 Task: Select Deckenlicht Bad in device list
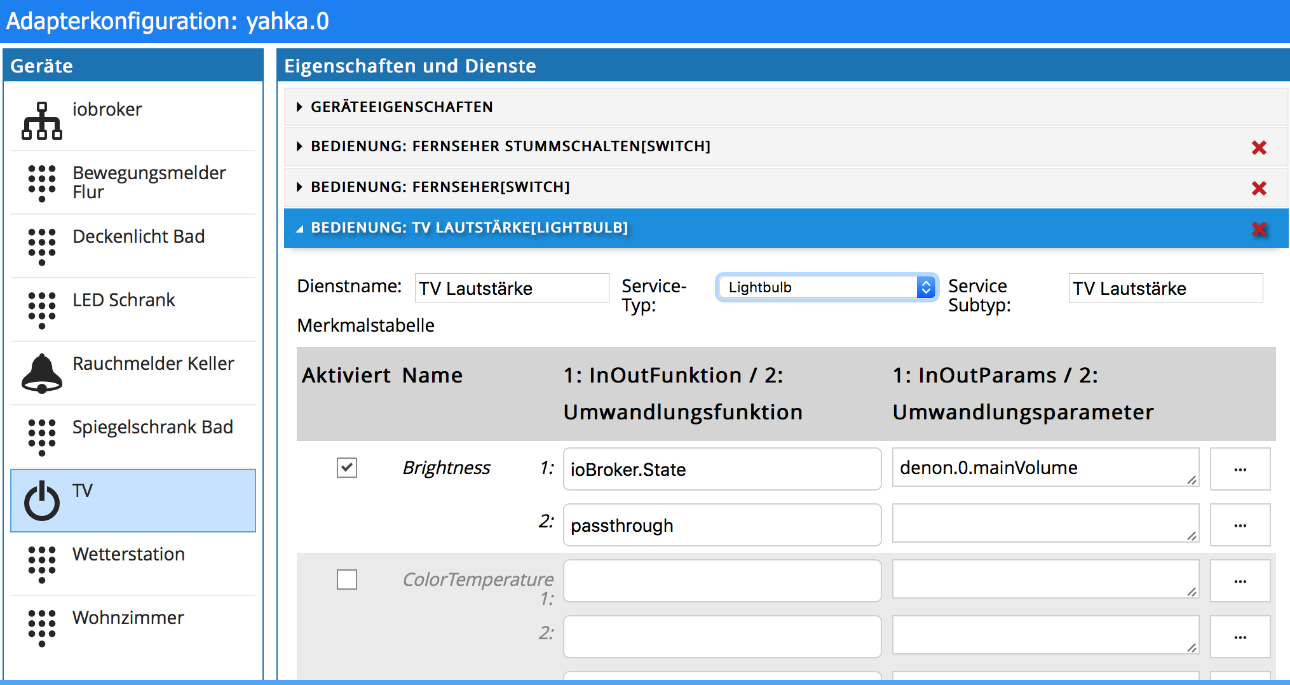click(139, 237)
